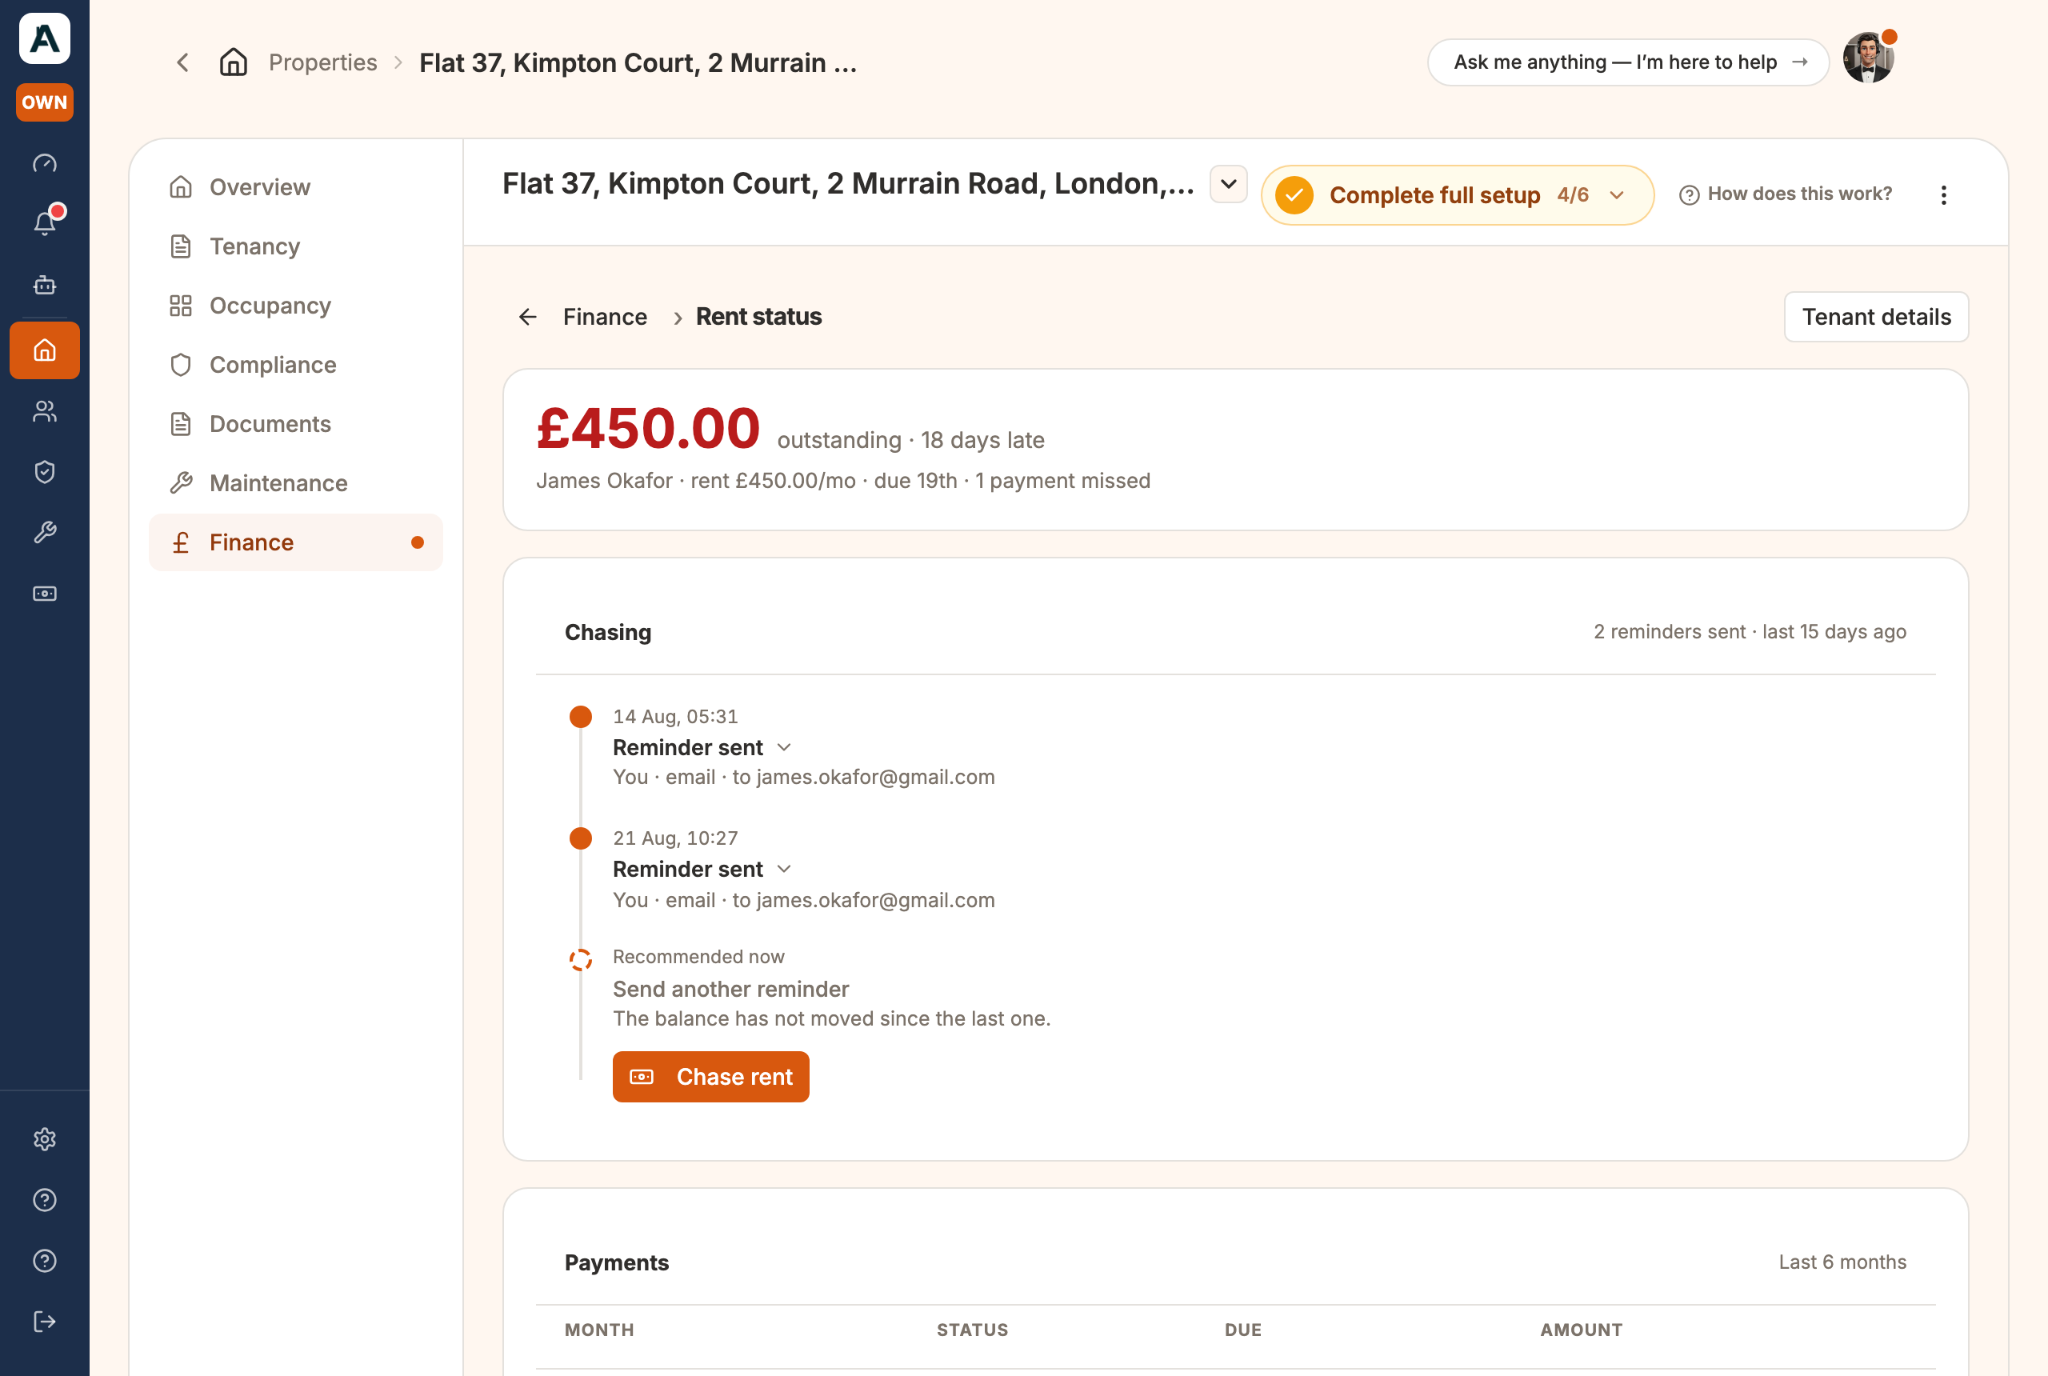This screenshot has width=2048, height=1376.
Task: Expand Complete full setup 4/6 pill
Action: (1458, 195)
